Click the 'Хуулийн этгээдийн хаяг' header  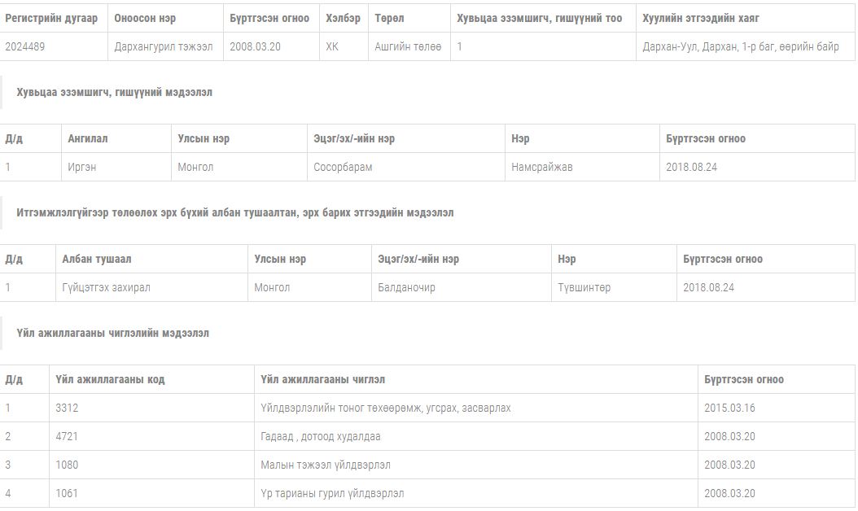point(701,18)
